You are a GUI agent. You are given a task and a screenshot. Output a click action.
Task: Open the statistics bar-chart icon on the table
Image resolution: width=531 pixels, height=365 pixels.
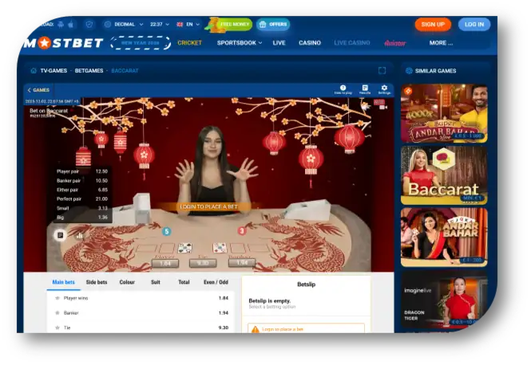(x=80, y=235)
